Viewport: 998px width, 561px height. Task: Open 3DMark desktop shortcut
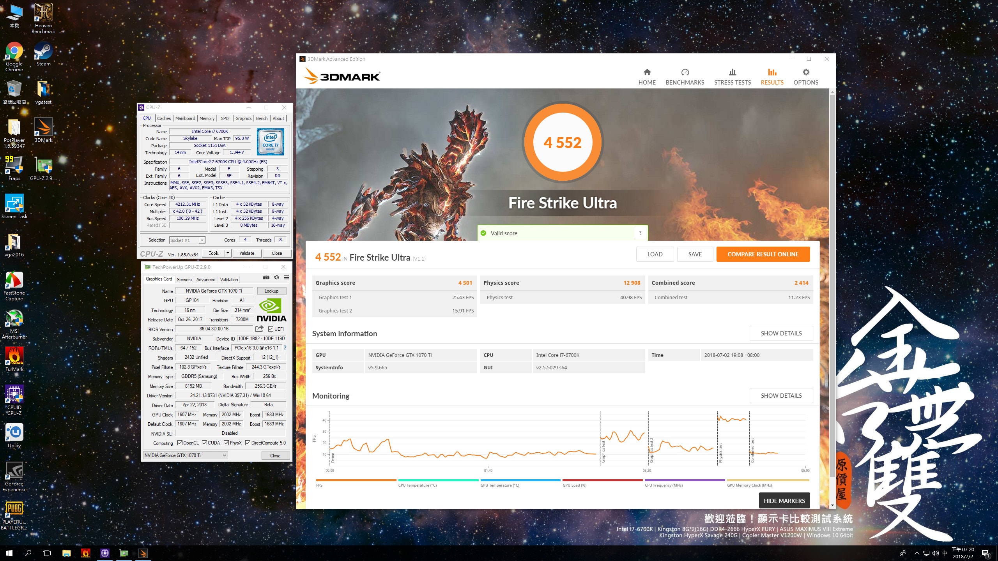point(43,130)
